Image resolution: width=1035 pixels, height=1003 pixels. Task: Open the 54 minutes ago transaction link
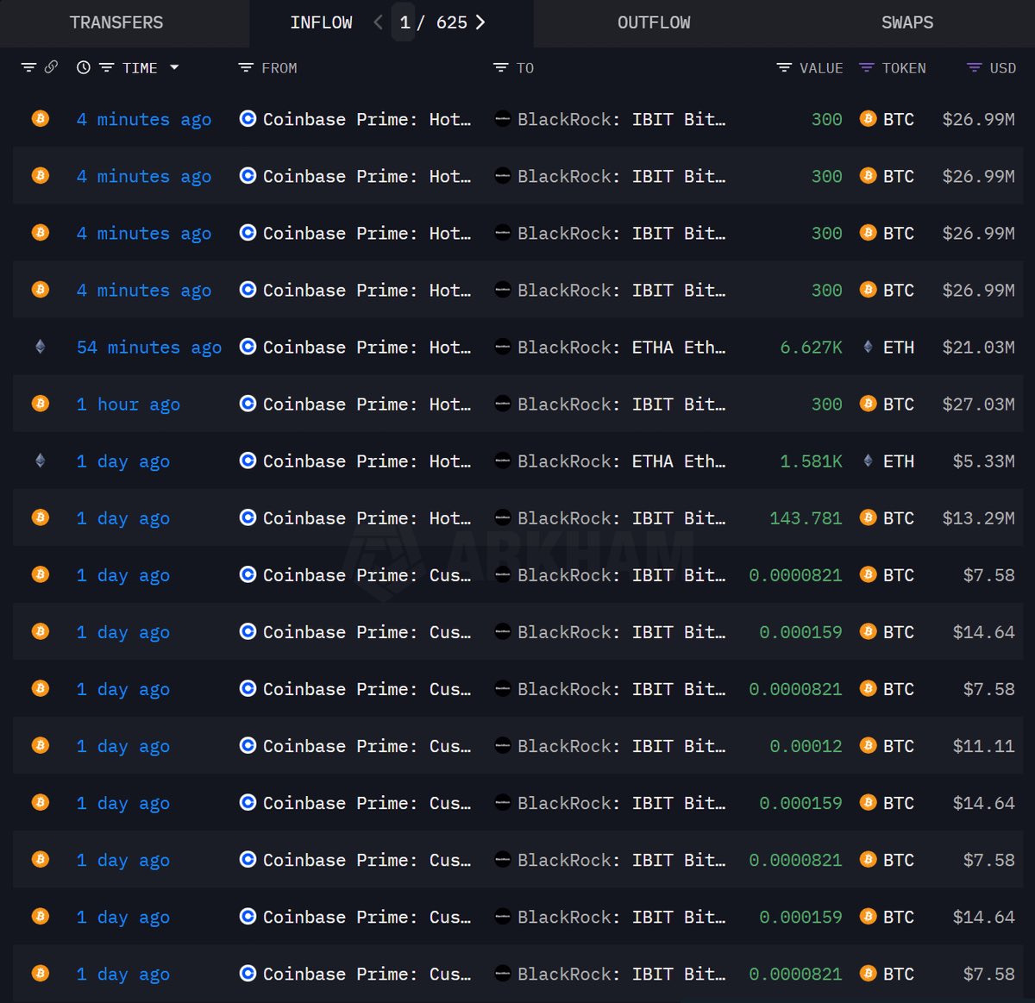pos(148,348)
